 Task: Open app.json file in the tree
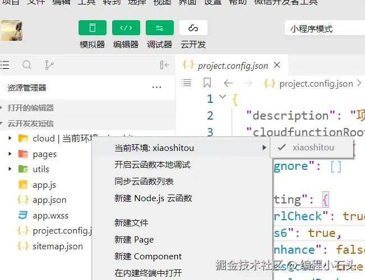pyautogui.click(x=49, y=200)
